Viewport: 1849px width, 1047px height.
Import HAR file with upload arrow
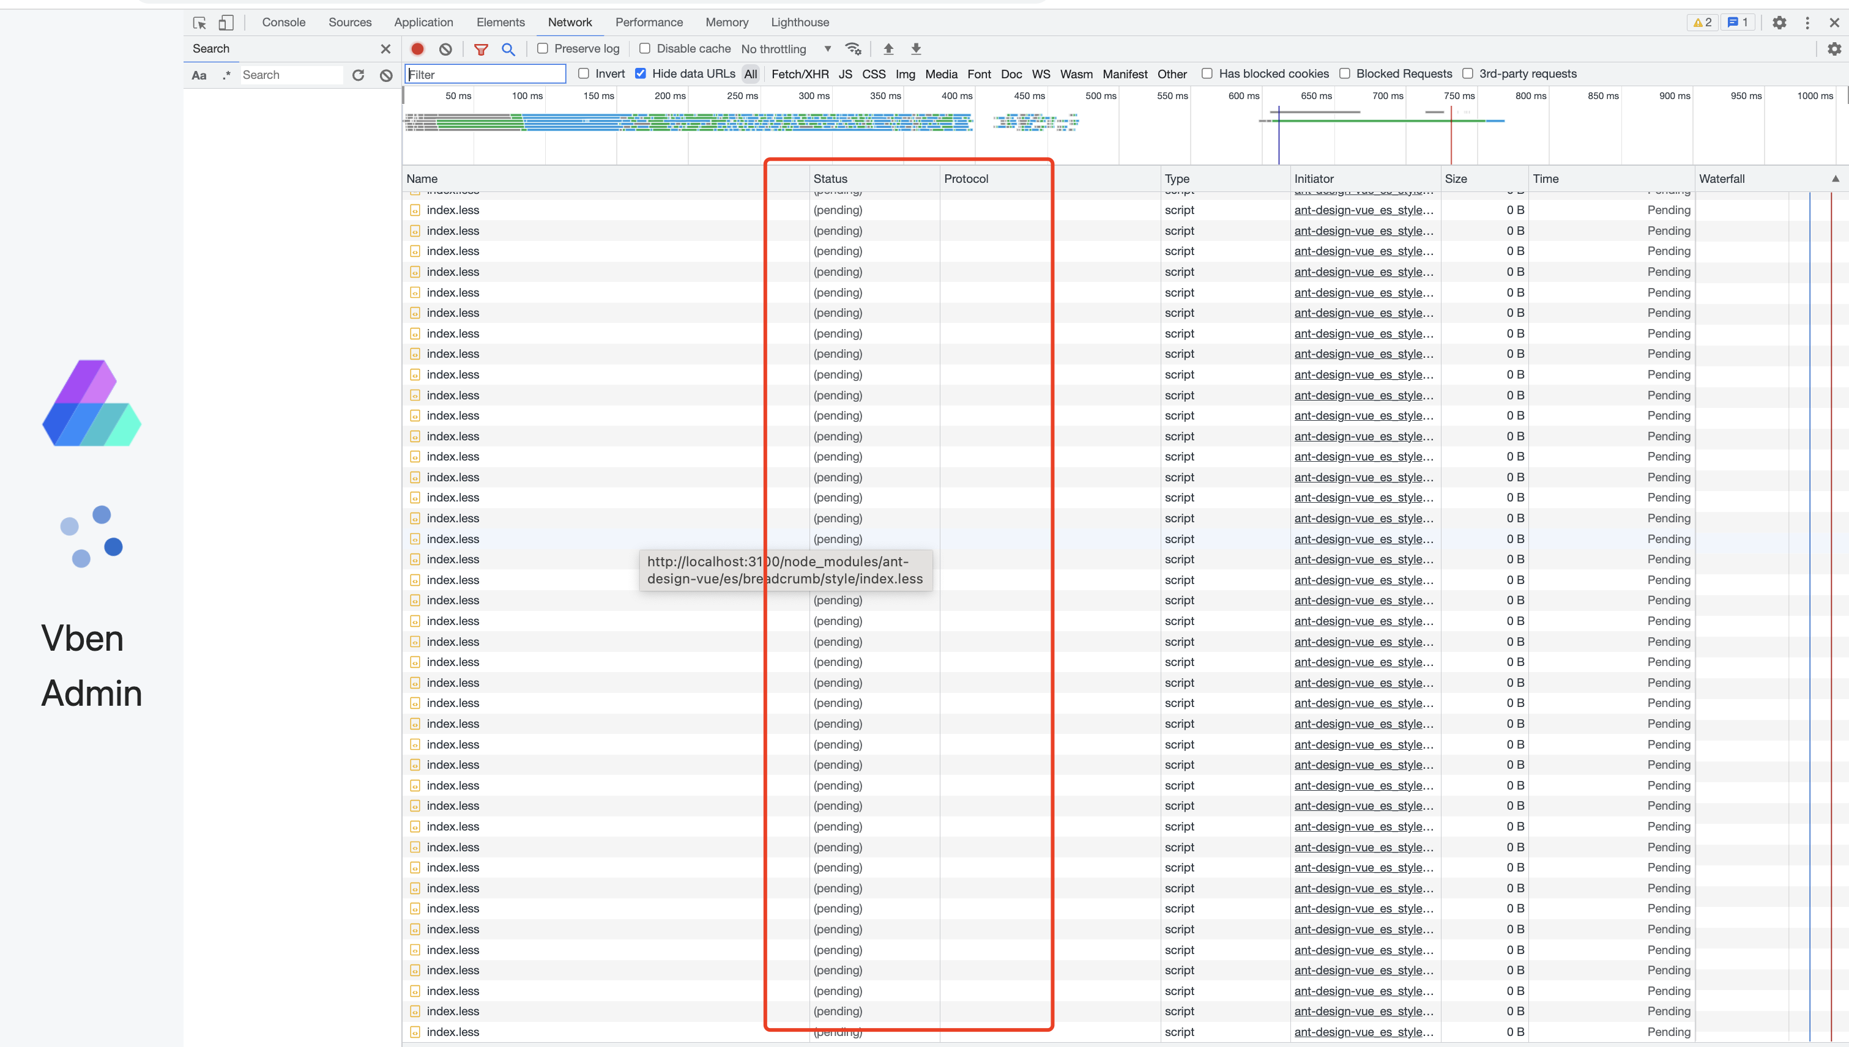click(x=888, y=49)
